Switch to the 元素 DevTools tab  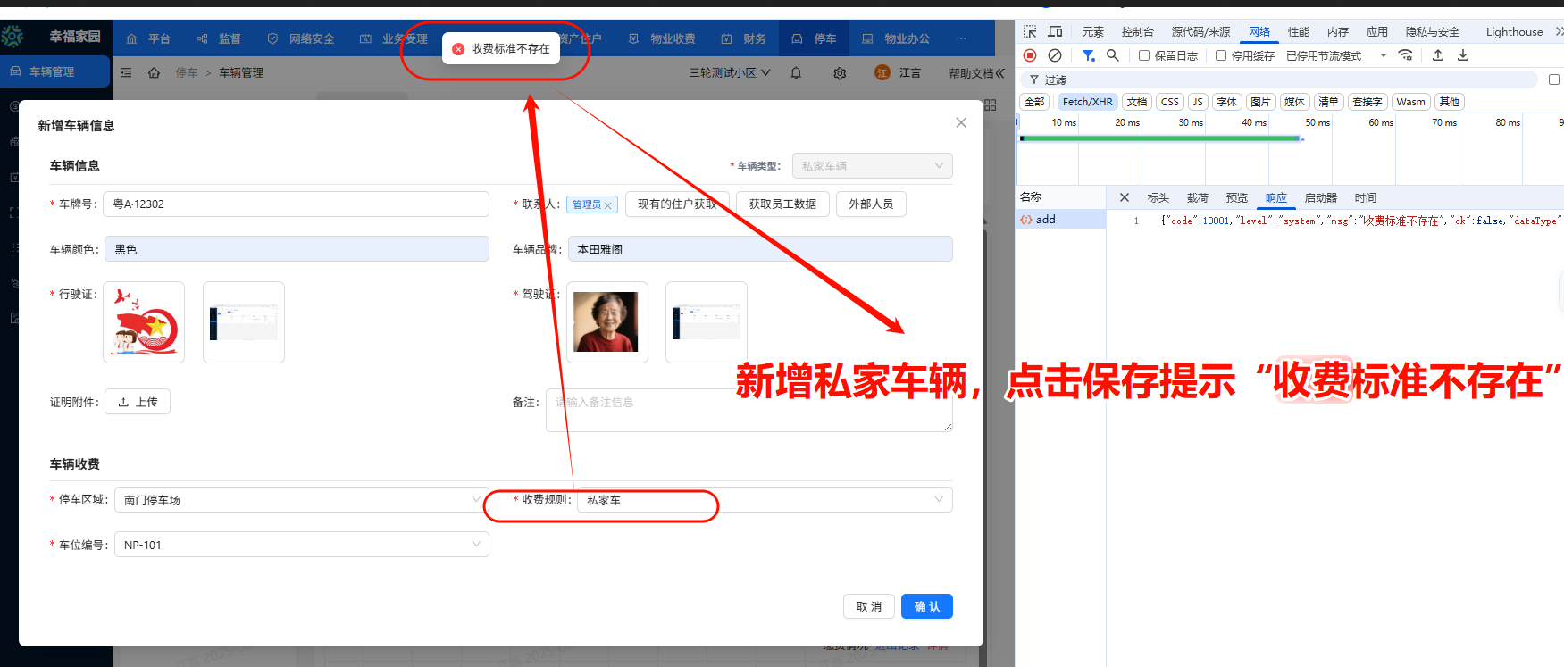coord(1093,31)
